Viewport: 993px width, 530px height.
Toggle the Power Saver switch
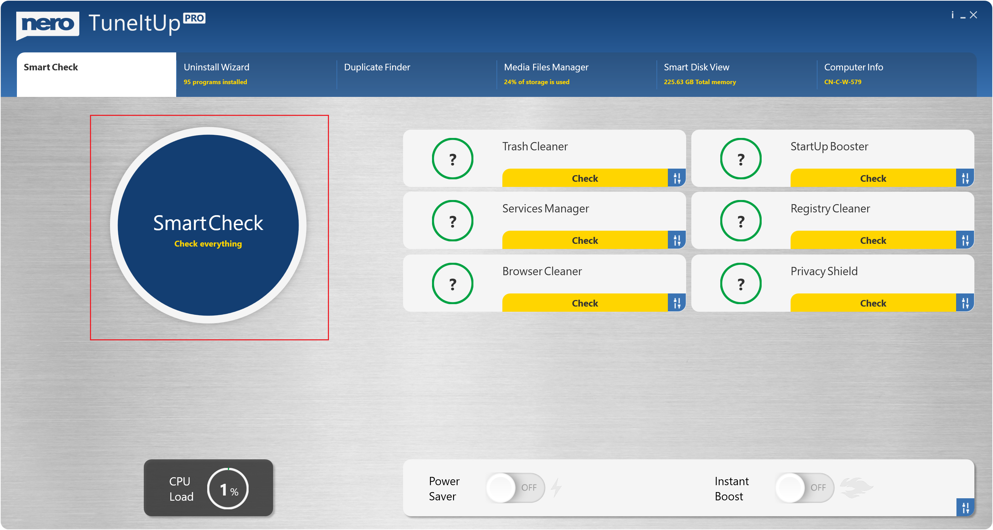(x=515, y=488)
